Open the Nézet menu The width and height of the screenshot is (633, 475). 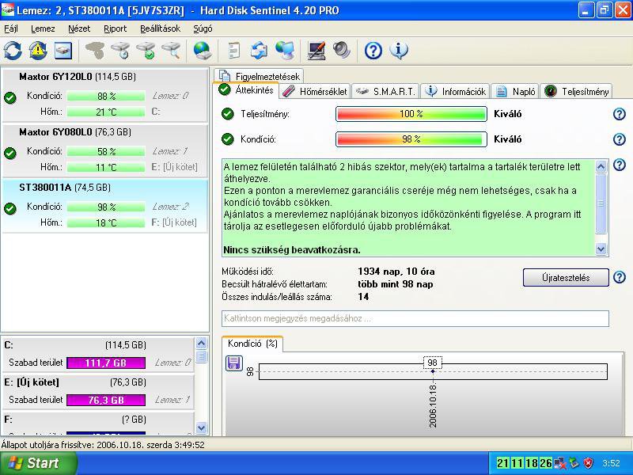[79, 28]
